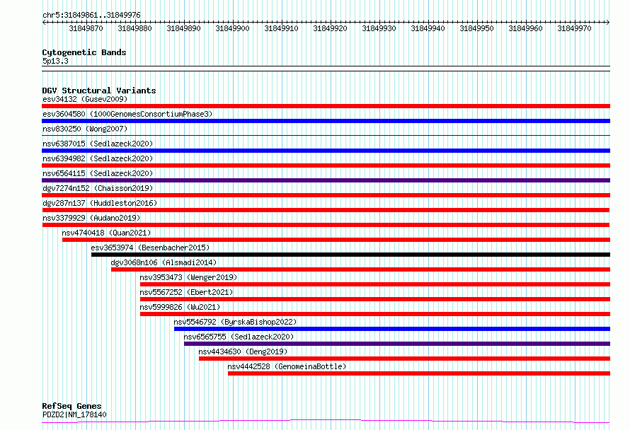
Task: Open nsv6565755 (Sedlazeck2020) variant
Action: tap(239, 337)
